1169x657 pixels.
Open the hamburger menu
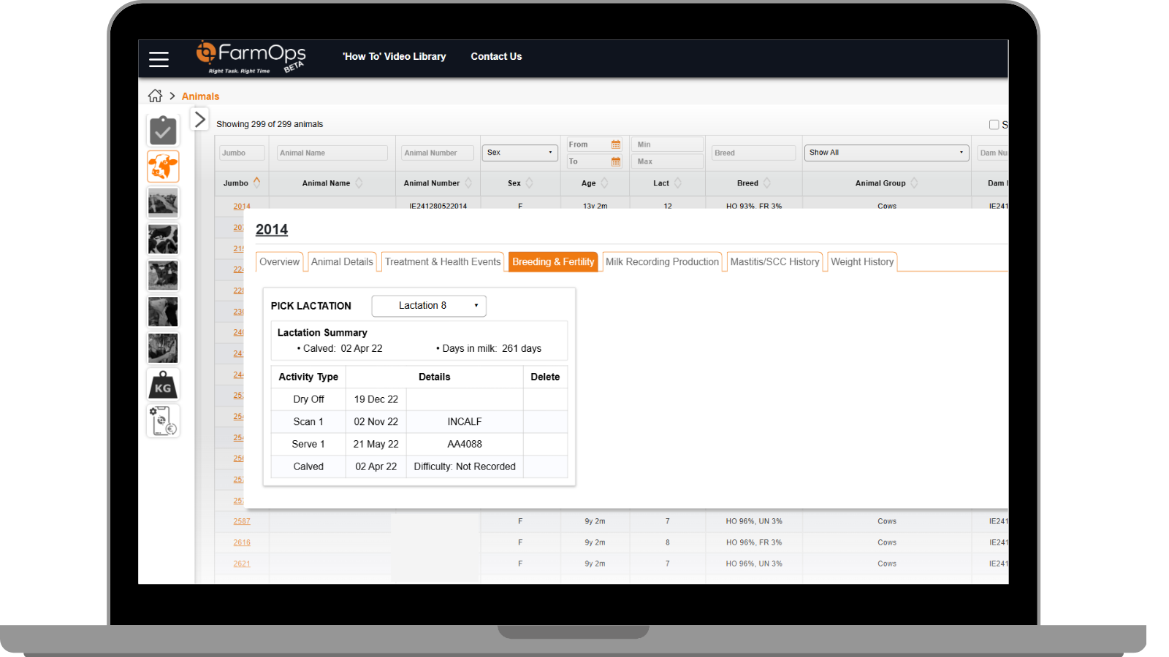click(x=159, y=59)
